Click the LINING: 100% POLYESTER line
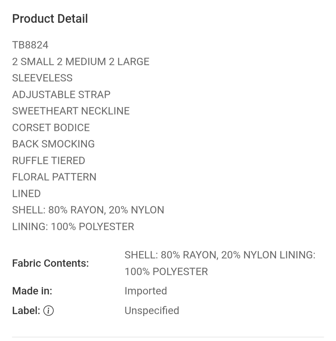 click(x=73, y=227)
